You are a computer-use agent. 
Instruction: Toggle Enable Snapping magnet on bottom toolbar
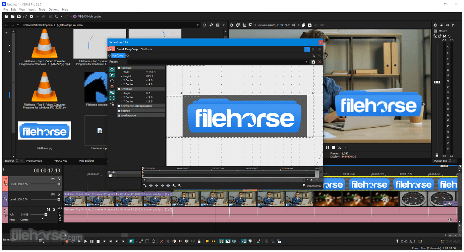coord(222,241)
